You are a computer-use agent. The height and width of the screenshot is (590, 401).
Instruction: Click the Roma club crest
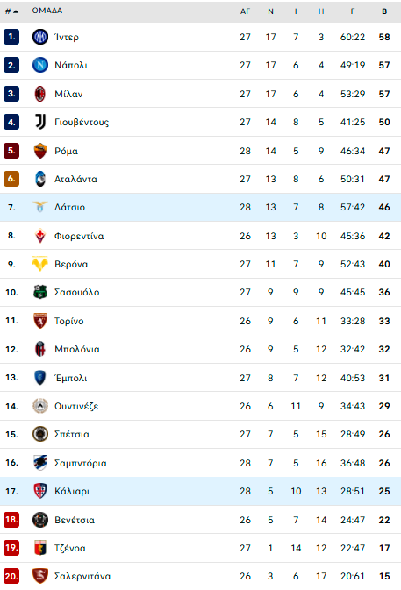(x=39, y=151)
